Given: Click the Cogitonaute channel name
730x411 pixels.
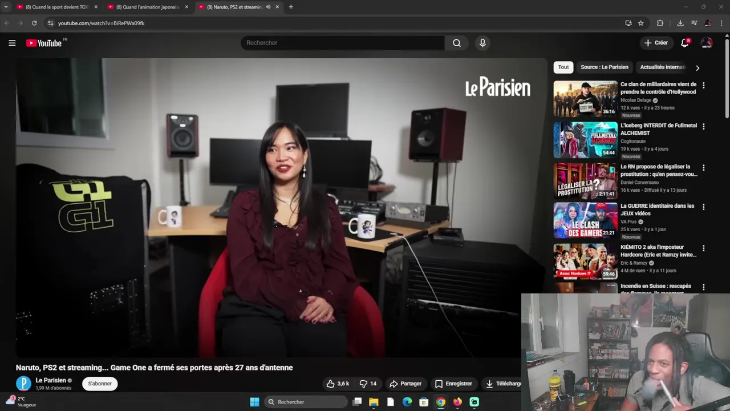Looking at the screenshot, I should pyautogui.click(x=633, y=142).
